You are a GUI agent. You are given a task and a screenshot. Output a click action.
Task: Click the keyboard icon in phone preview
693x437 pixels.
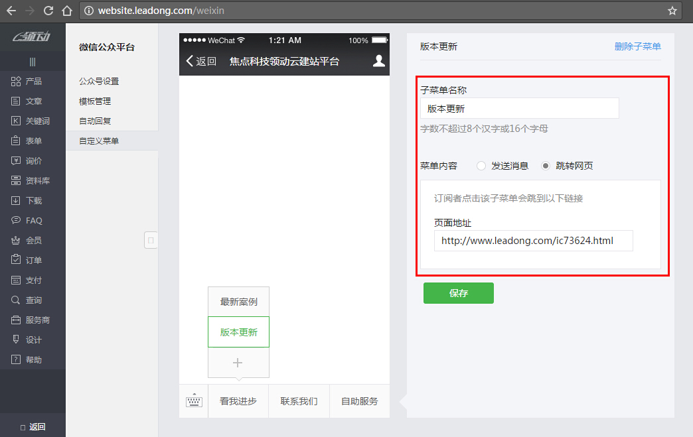[x=194, y=401]
